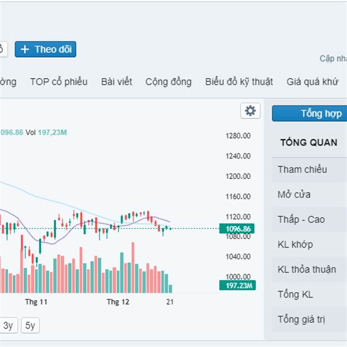347x347 pixels.
Task: Open chart settings gear icon
Action: pos(250,111)
